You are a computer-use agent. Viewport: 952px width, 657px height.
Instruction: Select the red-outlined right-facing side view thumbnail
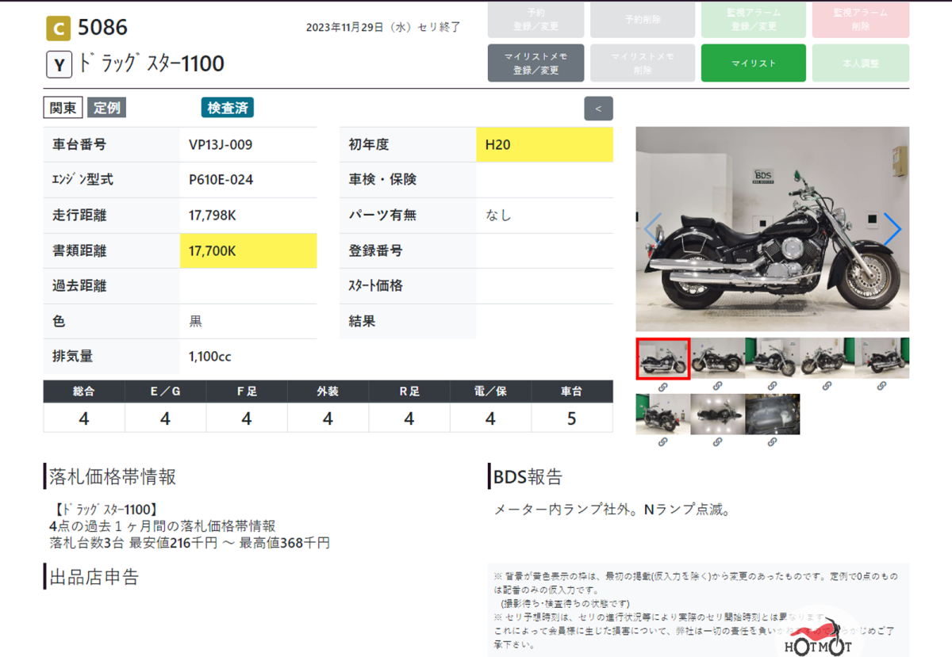click(663, 358)
